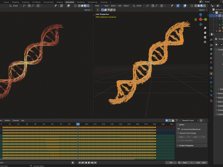Open the Add menu in the right viewport
This screenshot has width=223, height=167.
tap(119, 6)
